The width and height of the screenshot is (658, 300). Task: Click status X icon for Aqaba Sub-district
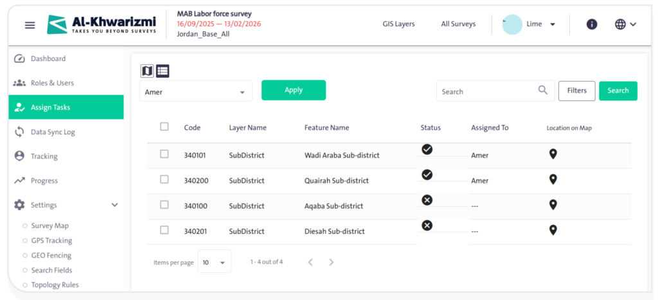pos(427,200)
